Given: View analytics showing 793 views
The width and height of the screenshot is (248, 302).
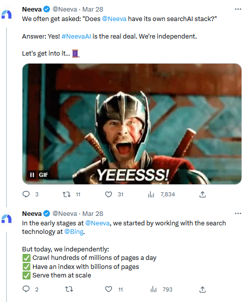Looking at the screenshot, I should [x=153, y=289].
